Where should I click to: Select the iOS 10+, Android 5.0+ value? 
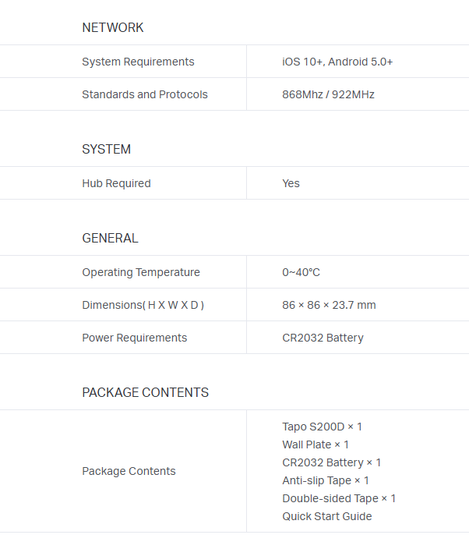pyautogui.click(x=337, y=62)
